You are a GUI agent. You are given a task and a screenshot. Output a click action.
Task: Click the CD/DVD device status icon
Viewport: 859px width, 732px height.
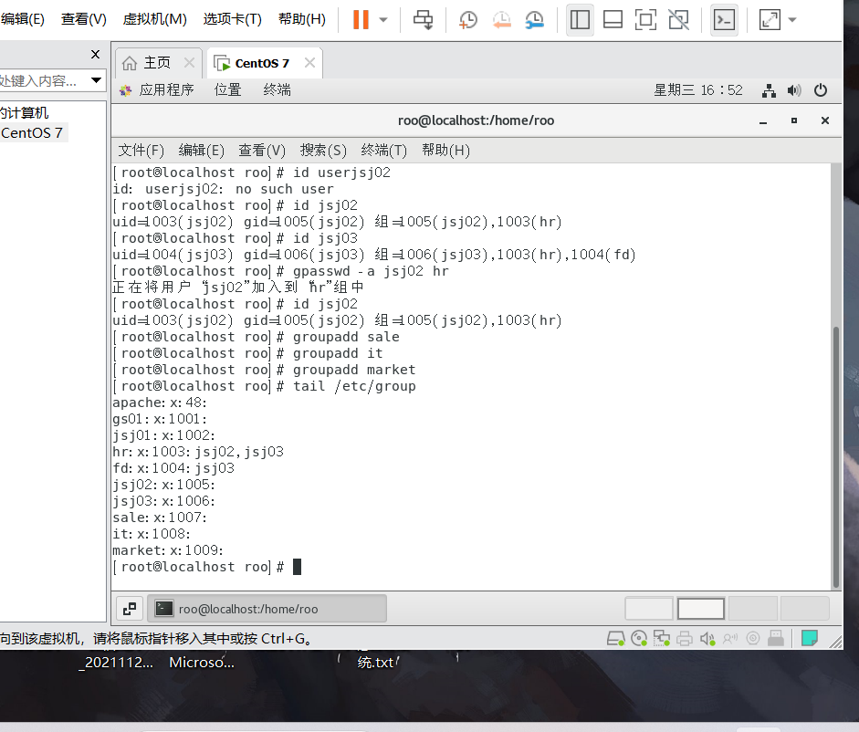click(639, 638)
